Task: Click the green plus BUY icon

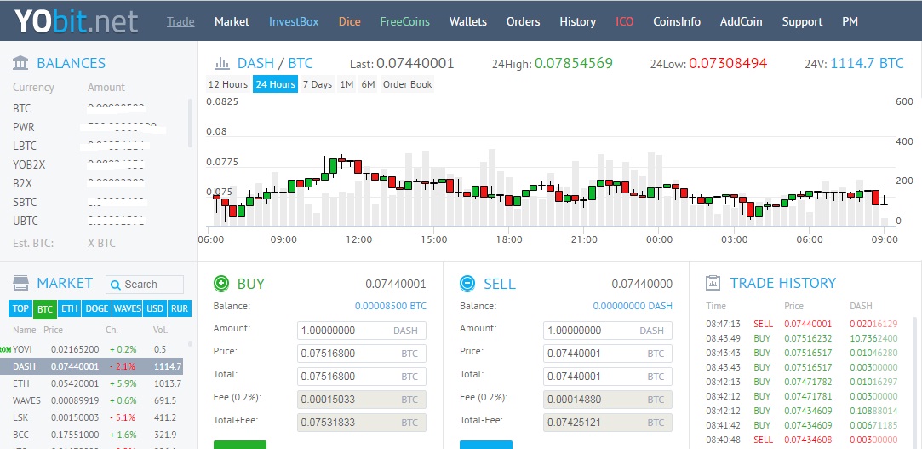Action: pyautogui.click(x=221, y=284)
